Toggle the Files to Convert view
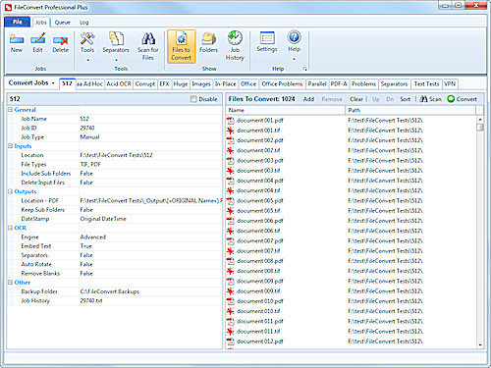The image size is (491, 368). (x=182, y=46)
